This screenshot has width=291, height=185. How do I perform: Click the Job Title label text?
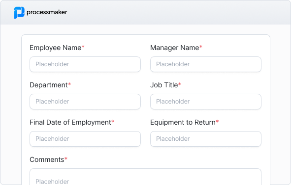coord(164,85)
